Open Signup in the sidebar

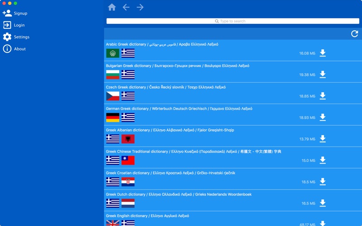pyautogui.click(x=15, y=13)
